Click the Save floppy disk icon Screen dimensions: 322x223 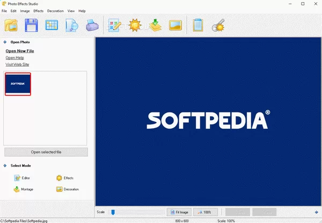(x=32, y=25)
